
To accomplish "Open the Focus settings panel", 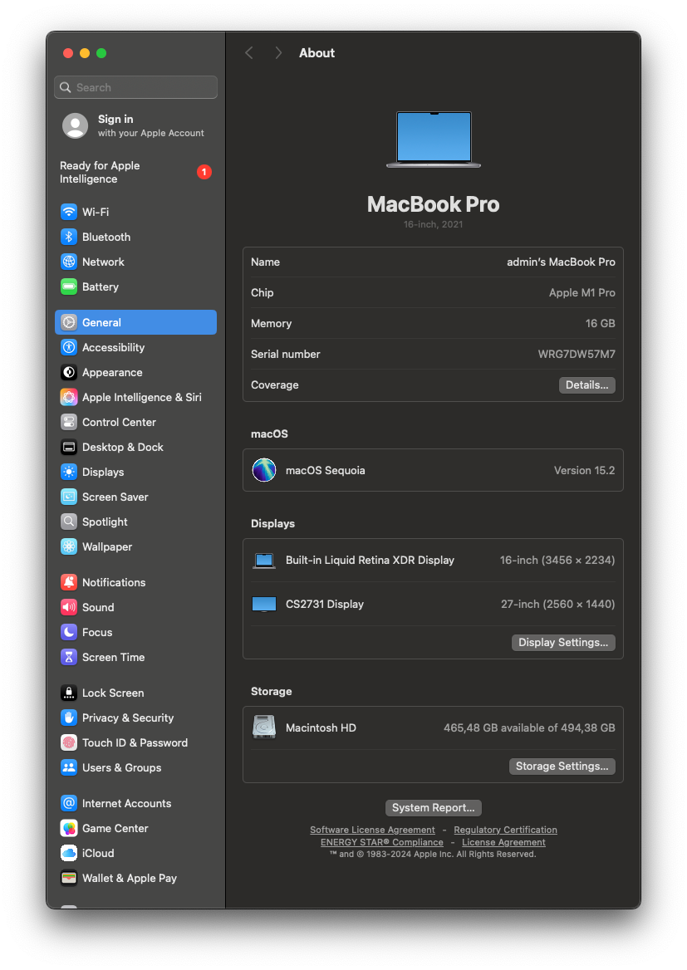I will click(68, 632).
